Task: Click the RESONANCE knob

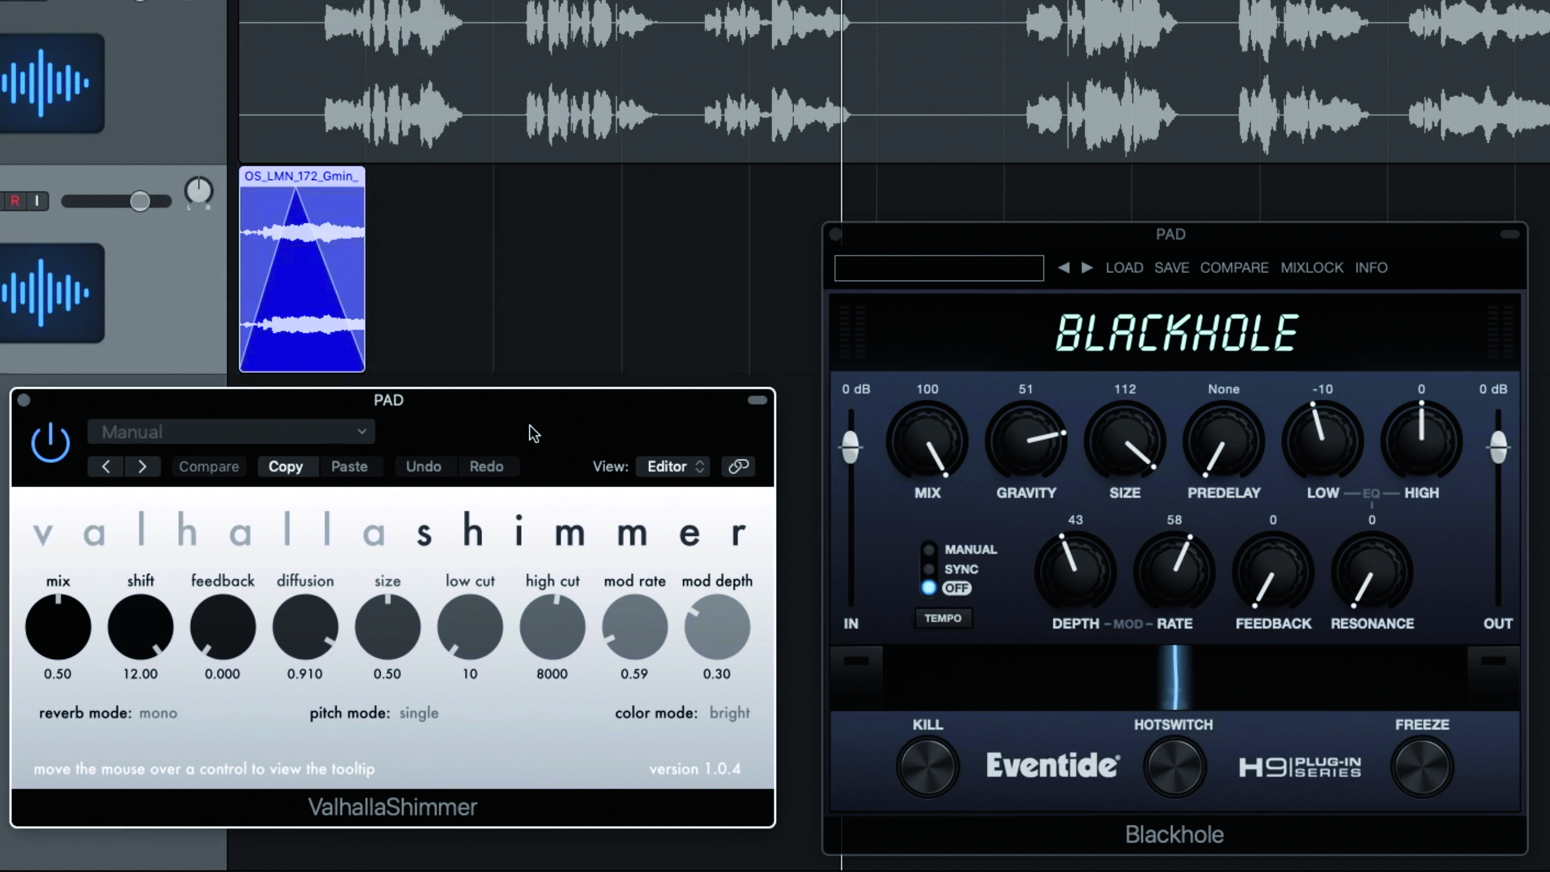Action: pos(1372,573)
